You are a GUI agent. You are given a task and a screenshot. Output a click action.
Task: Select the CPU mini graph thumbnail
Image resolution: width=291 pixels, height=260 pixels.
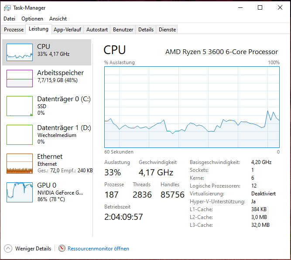point(20,52)
